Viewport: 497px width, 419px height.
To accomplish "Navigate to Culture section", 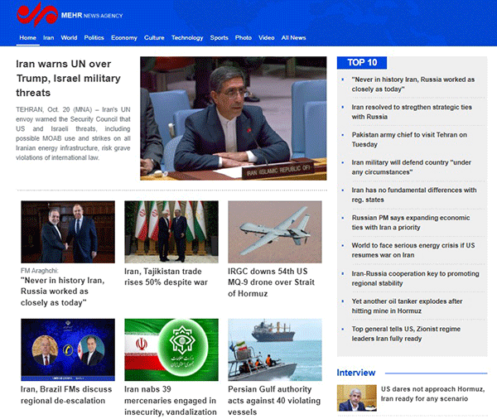I will coord(154,38).
